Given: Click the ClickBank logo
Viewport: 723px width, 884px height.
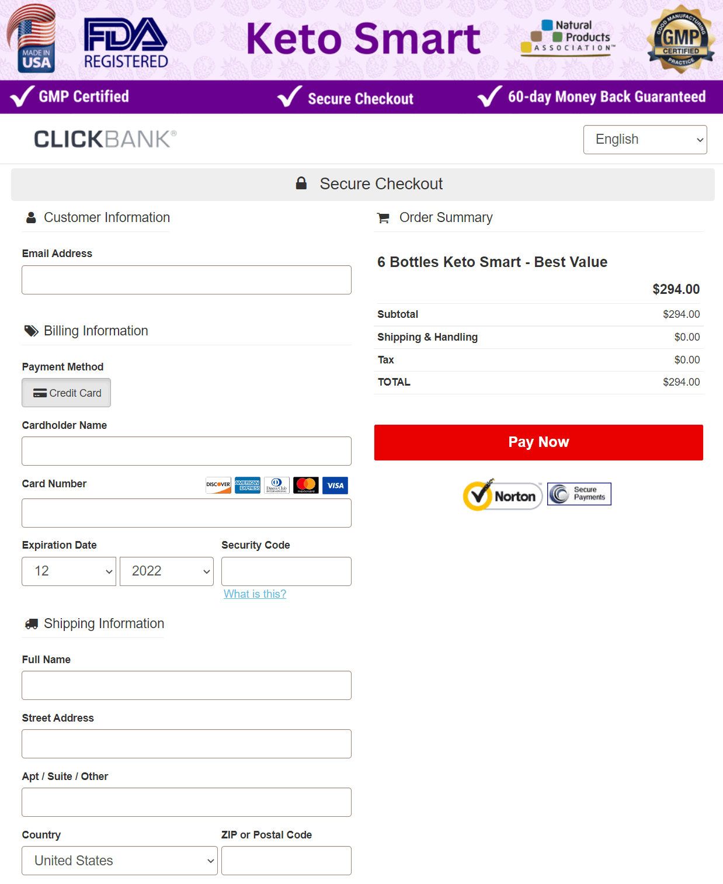Looking at the screenshot, I should (105, 139).
